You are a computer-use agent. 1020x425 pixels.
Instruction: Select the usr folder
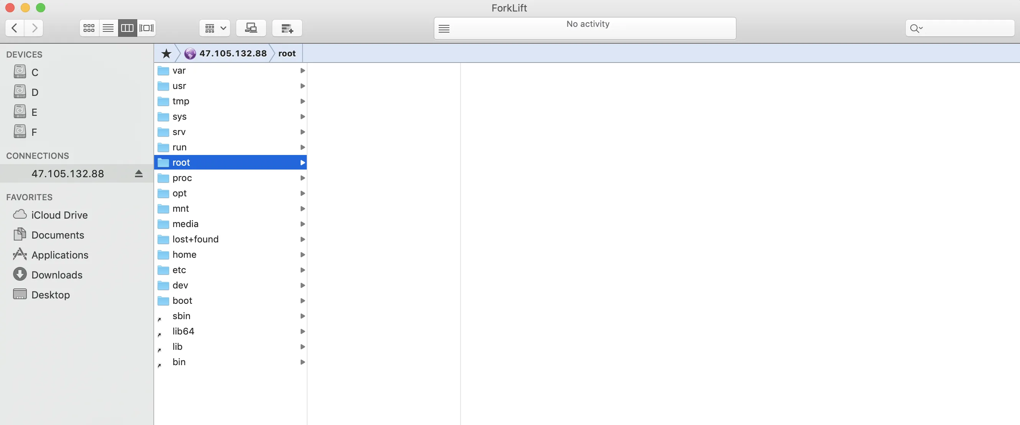230,86
